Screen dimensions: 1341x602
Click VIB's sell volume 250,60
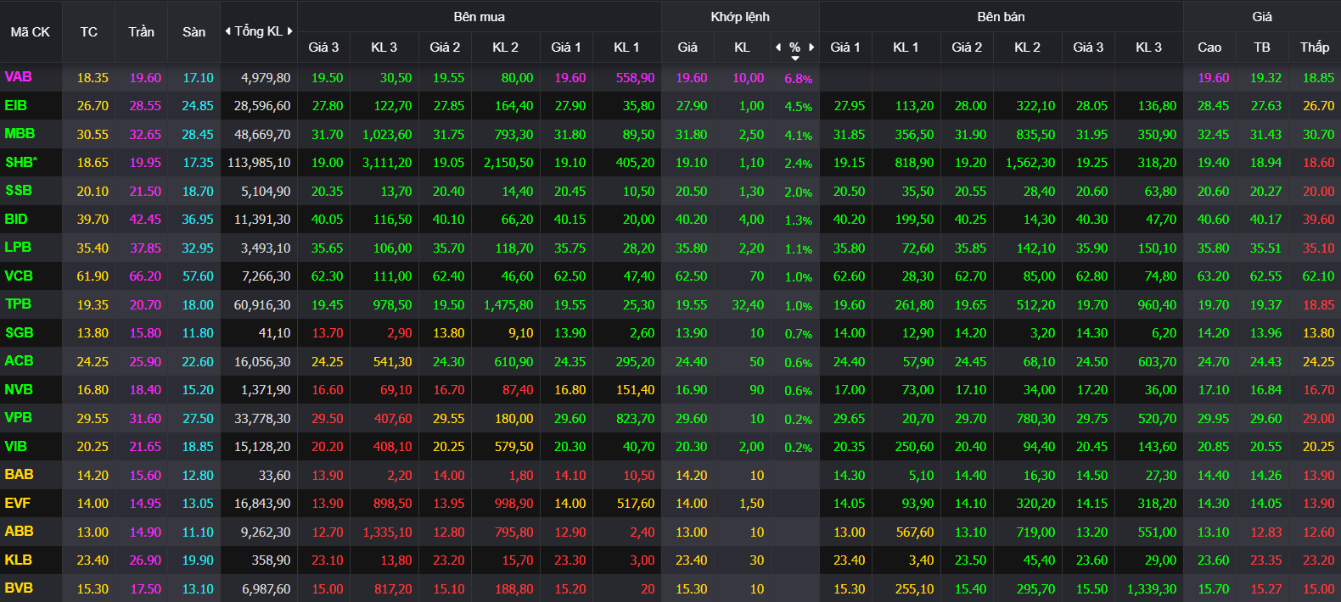click(914, 447)
